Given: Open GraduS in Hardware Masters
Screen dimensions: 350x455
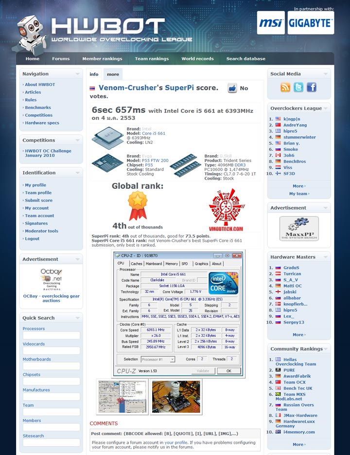Looking at the screenshot, I should [x=291, y=268].
